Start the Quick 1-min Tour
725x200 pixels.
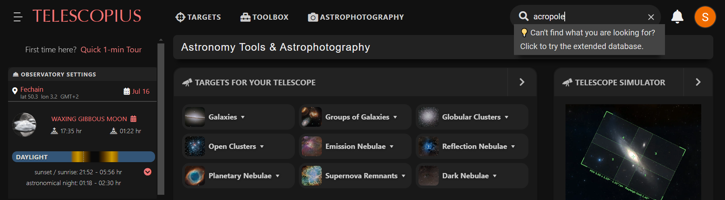pos(111,49)
